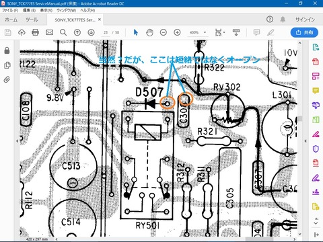Click the scroll up arrow
The height and width of the screenshot is (242, 323).
300,43
